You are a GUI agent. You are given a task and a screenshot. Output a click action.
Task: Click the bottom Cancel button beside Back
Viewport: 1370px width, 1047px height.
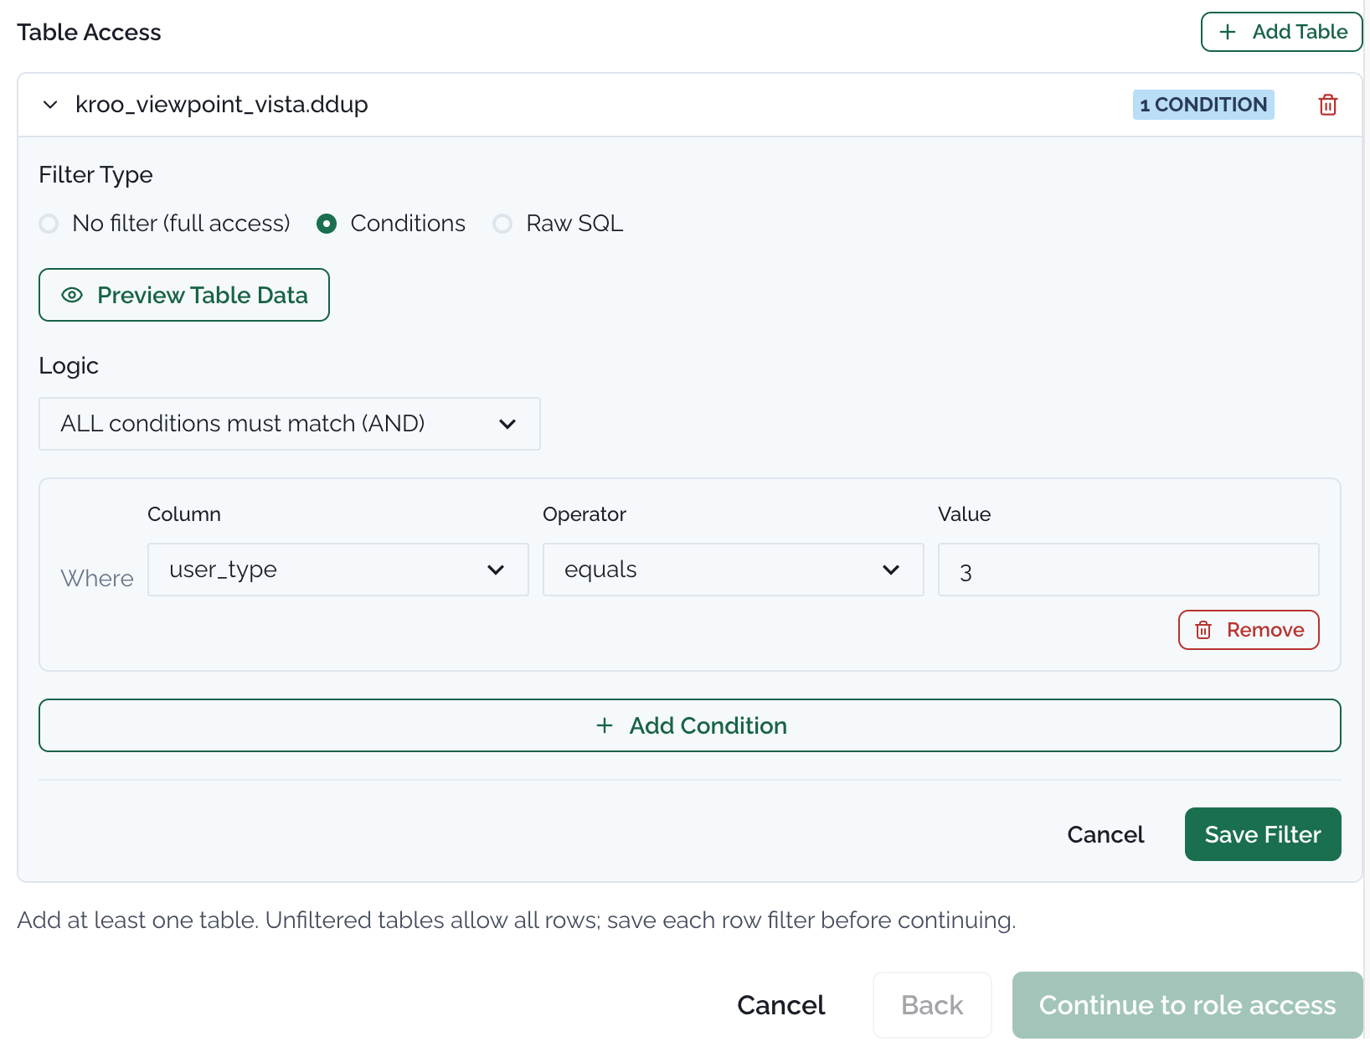click(781, 1005)
